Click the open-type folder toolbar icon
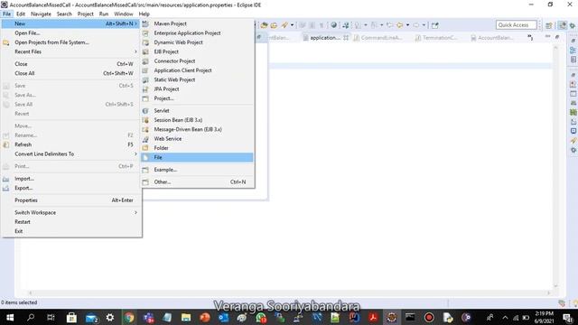 265,25
